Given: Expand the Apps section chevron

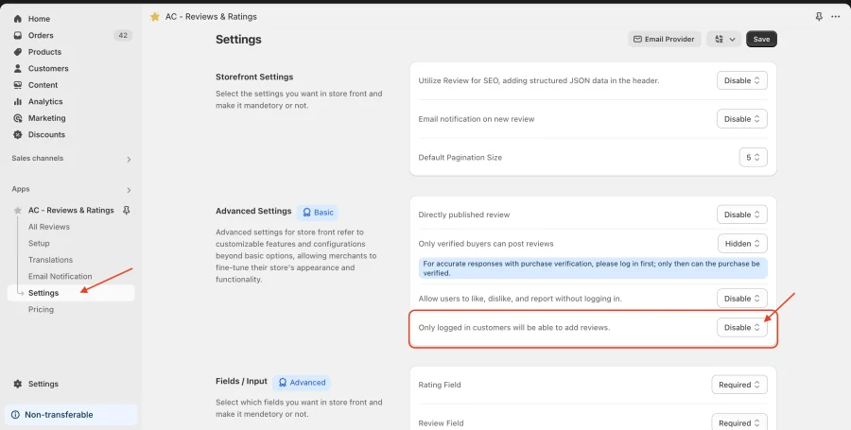Looking at the screenshot, I should pos(129,190).
